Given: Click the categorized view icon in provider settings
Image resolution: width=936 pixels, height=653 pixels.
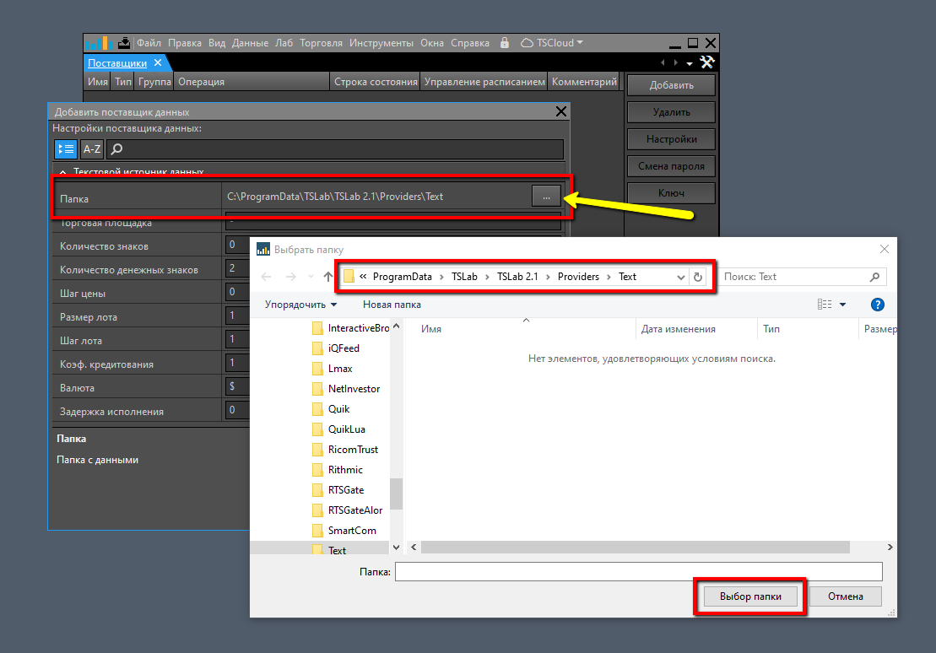Looking at the screenshot, I should point(66,149).
